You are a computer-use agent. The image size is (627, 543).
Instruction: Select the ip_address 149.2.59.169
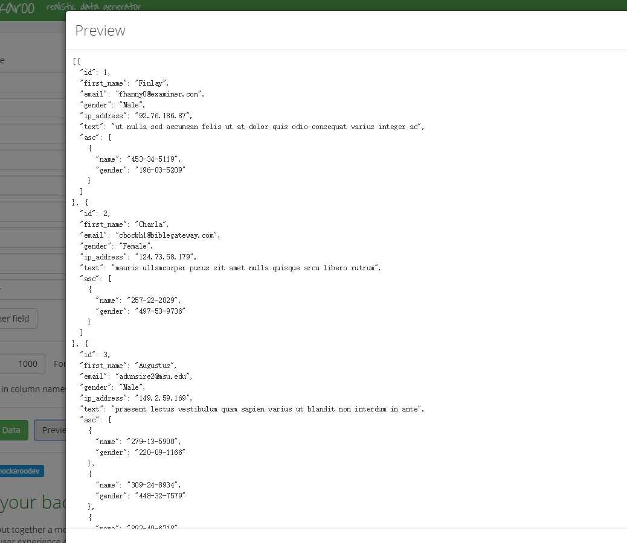point(163,398)
